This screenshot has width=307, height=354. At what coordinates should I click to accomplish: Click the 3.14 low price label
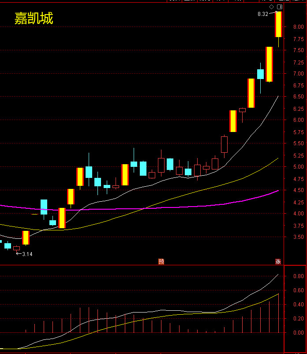(x=27, y=254)
